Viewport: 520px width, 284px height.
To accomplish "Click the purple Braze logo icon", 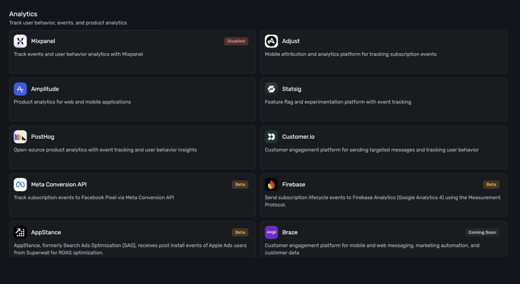I will (271, 233).
